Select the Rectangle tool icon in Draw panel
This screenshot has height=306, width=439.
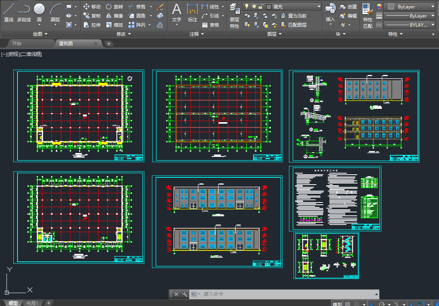(69, 6)
